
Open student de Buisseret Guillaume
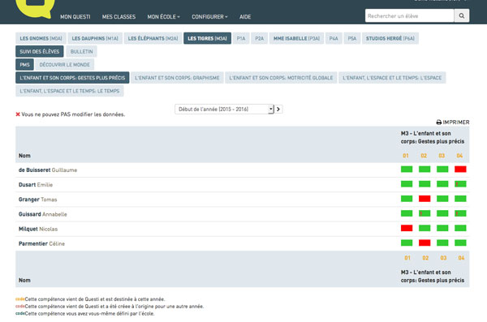(x=48, y=170)
